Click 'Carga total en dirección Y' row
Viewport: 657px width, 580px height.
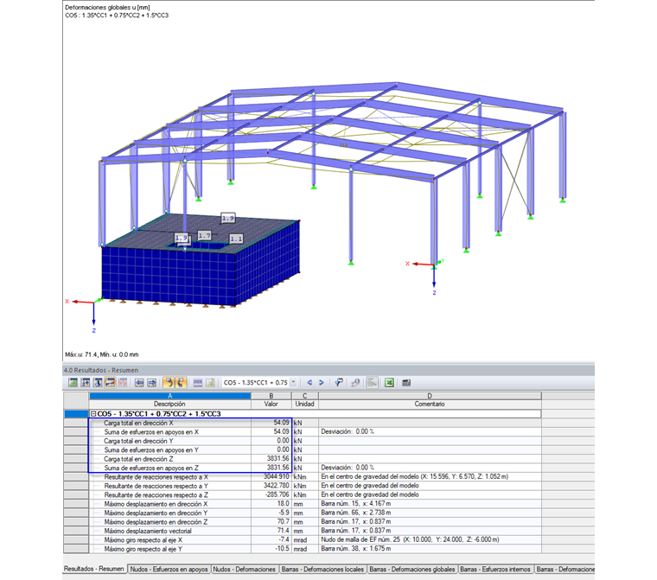coord(315,441)
